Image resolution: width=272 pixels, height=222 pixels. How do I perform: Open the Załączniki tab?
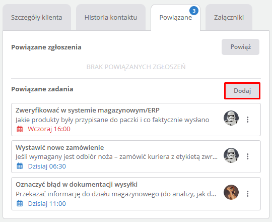(229, 17)
